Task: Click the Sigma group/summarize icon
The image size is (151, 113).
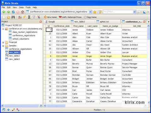Action: (x=29, y=17)
